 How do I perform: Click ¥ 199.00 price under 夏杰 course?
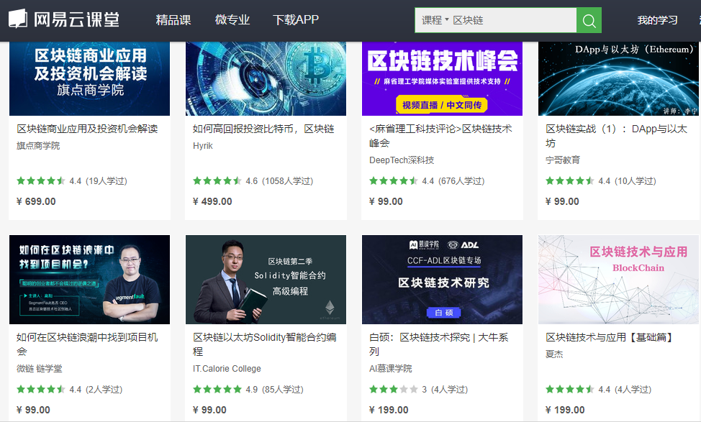coord(565,410)
